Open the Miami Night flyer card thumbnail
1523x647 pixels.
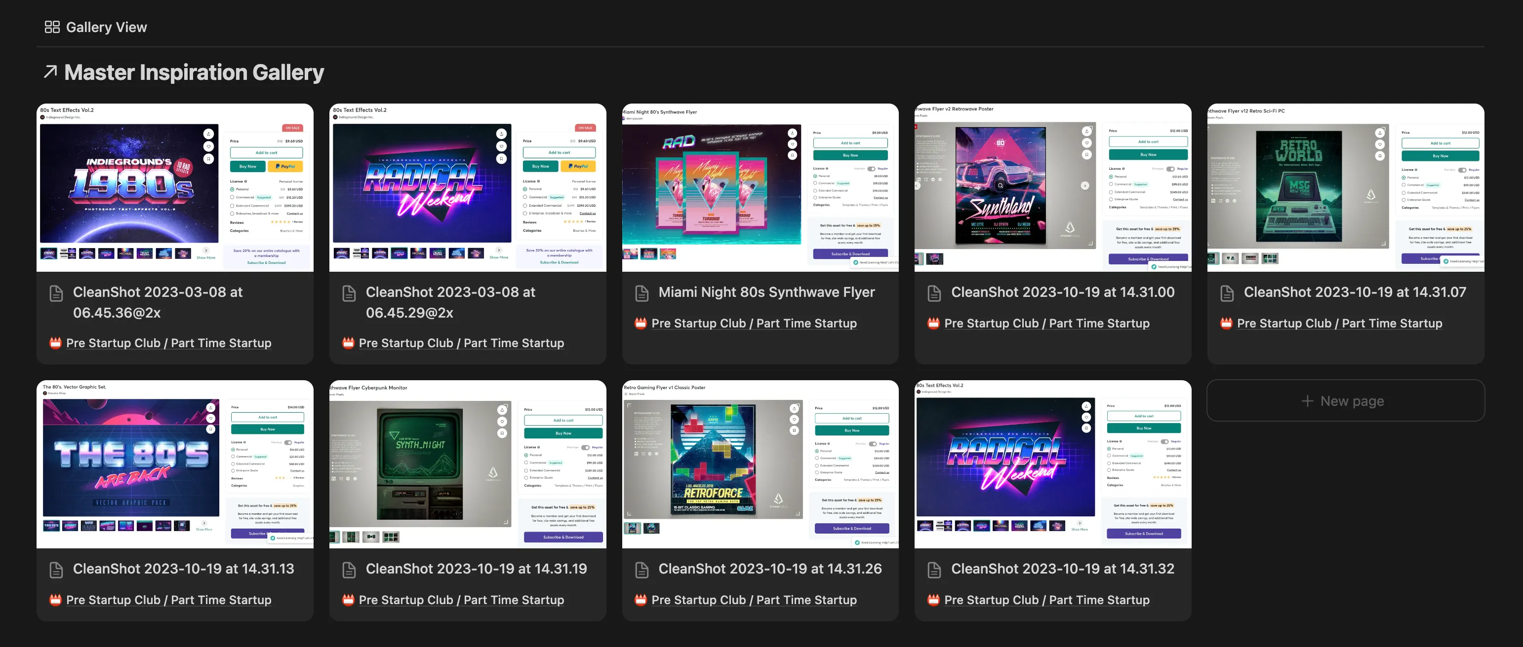point(761,188)
